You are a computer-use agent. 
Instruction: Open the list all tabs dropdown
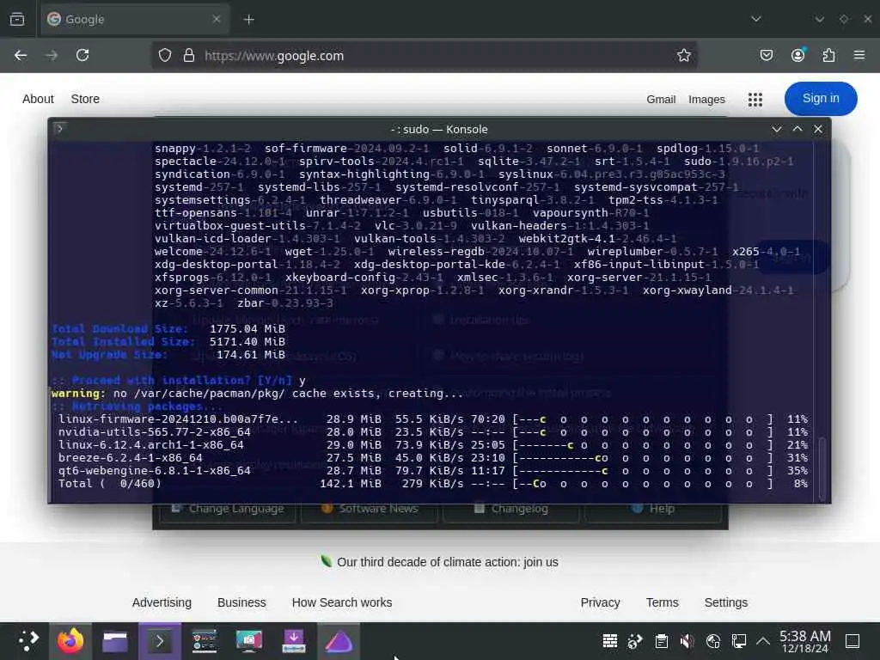tap(756, 19)
